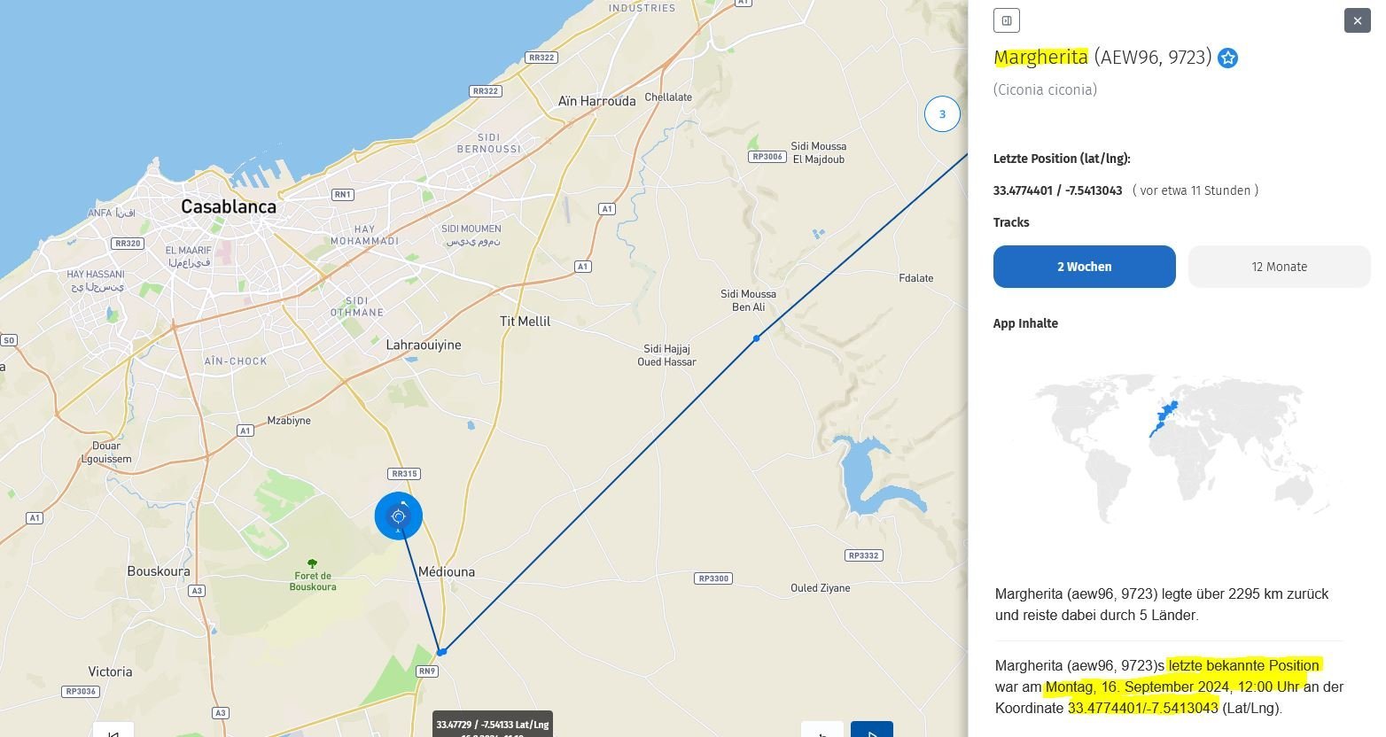Image resolution: width=1386 pixels, height=737 pixels.
Task: Collapse the side panel with the toggle icon
Action: click(x=1007, y=20)
